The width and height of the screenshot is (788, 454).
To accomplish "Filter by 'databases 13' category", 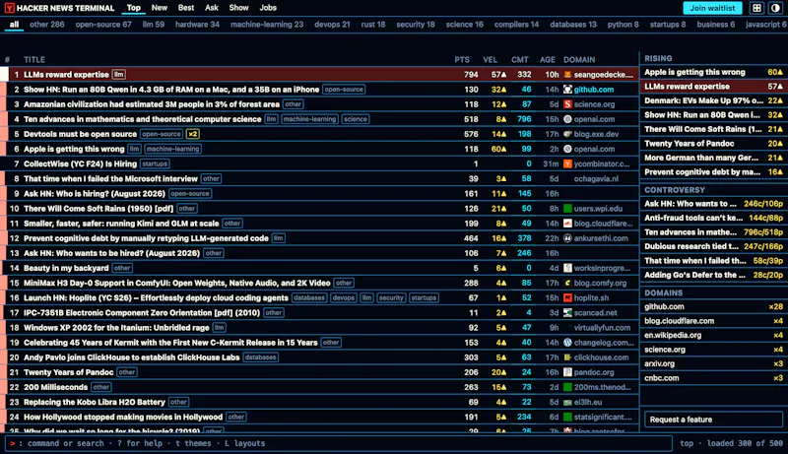I will [573, 24].
